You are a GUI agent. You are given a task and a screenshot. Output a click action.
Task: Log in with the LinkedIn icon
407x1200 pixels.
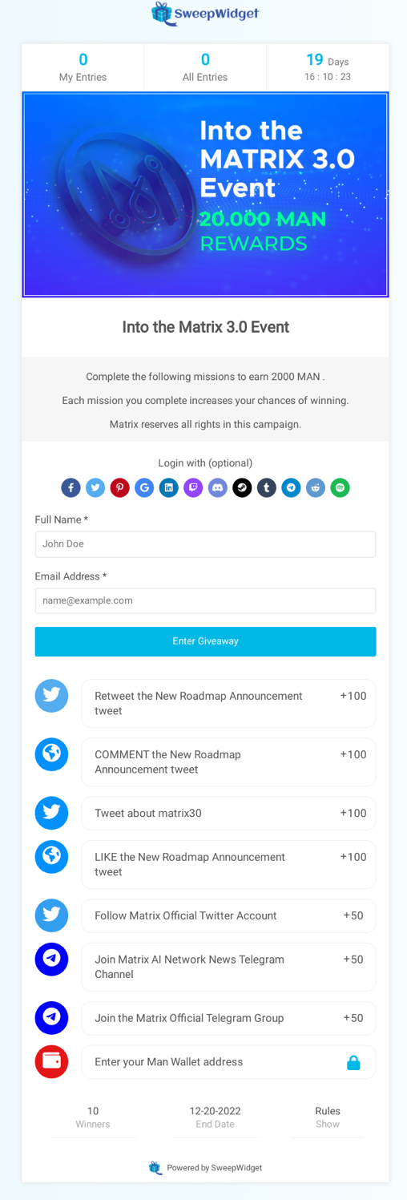[x=168, y=487]
